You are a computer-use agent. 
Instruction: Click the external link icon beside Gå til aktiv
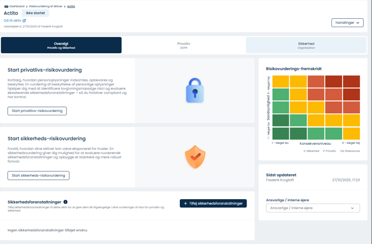[x=24, y=21]
